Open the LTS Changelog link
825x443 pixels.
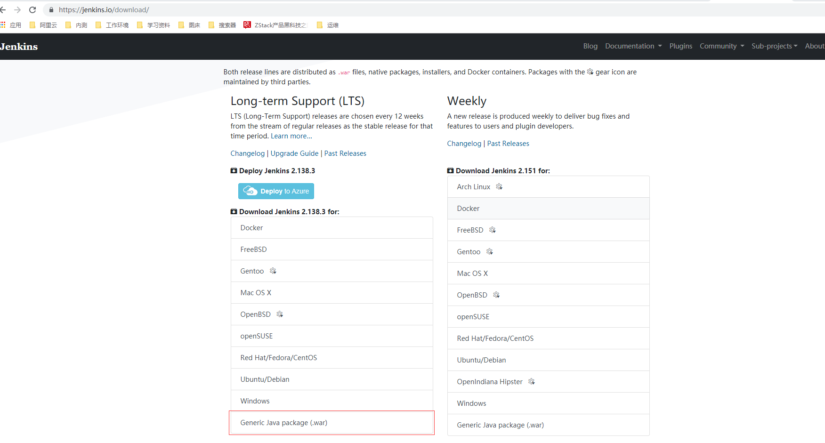tap(248, 153)
